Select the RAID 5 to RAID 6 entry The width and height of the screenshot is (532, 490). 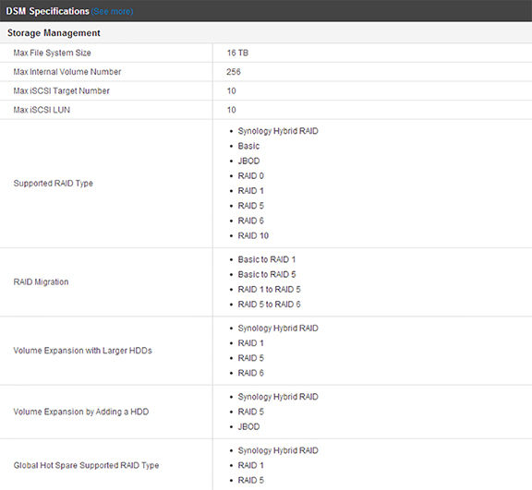[269, 305]
